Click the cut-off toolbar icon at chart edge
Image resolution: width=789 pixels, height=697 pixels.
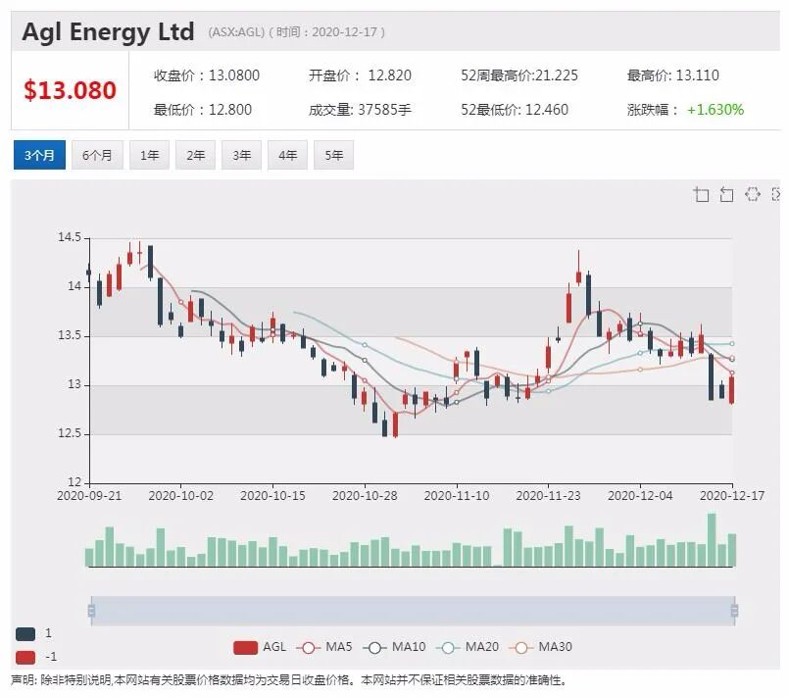776,194
